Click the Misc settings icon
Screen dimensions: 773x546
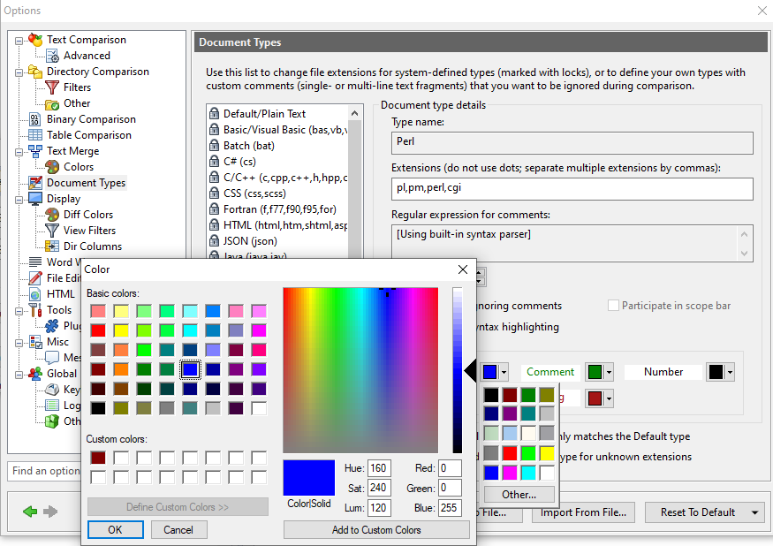(35, 342)
